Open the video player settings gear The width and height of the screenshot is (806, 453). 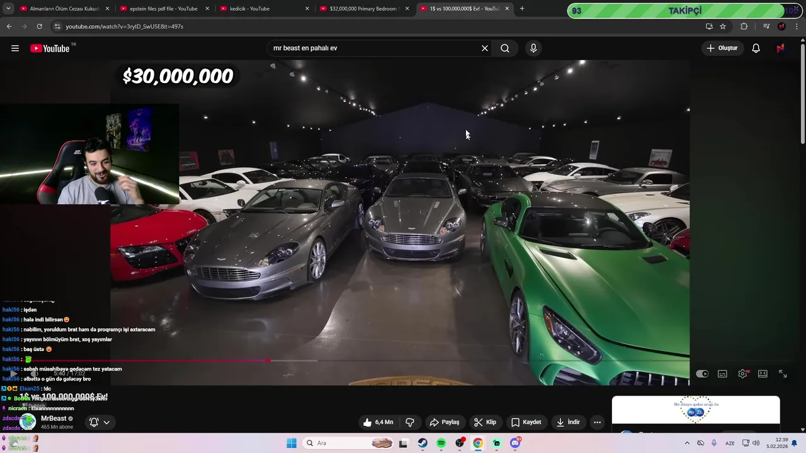743,374
